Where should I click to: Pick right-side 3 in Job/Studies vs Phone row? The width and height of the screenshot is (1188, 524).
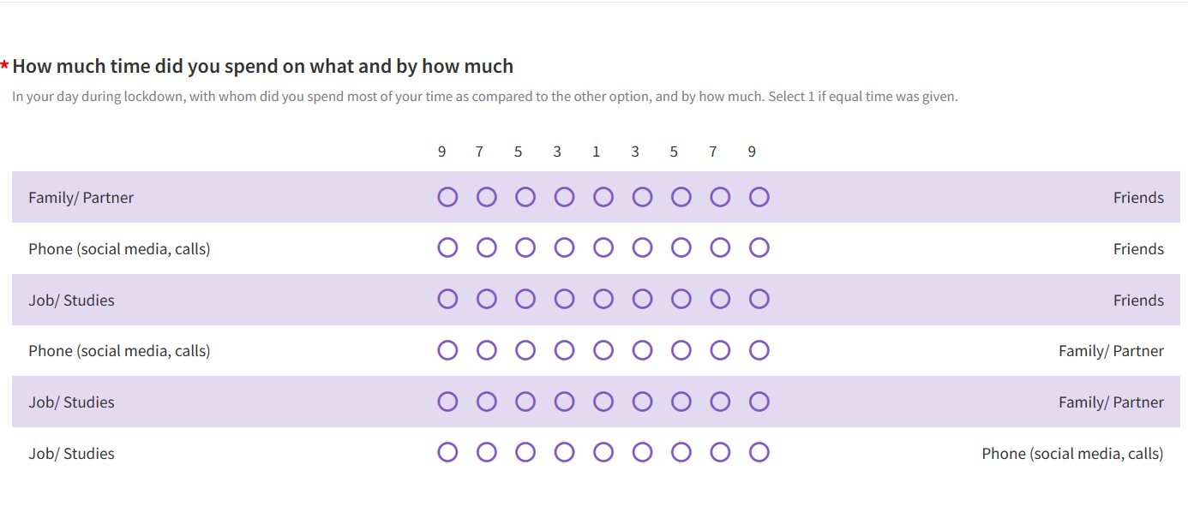(642, 452)
